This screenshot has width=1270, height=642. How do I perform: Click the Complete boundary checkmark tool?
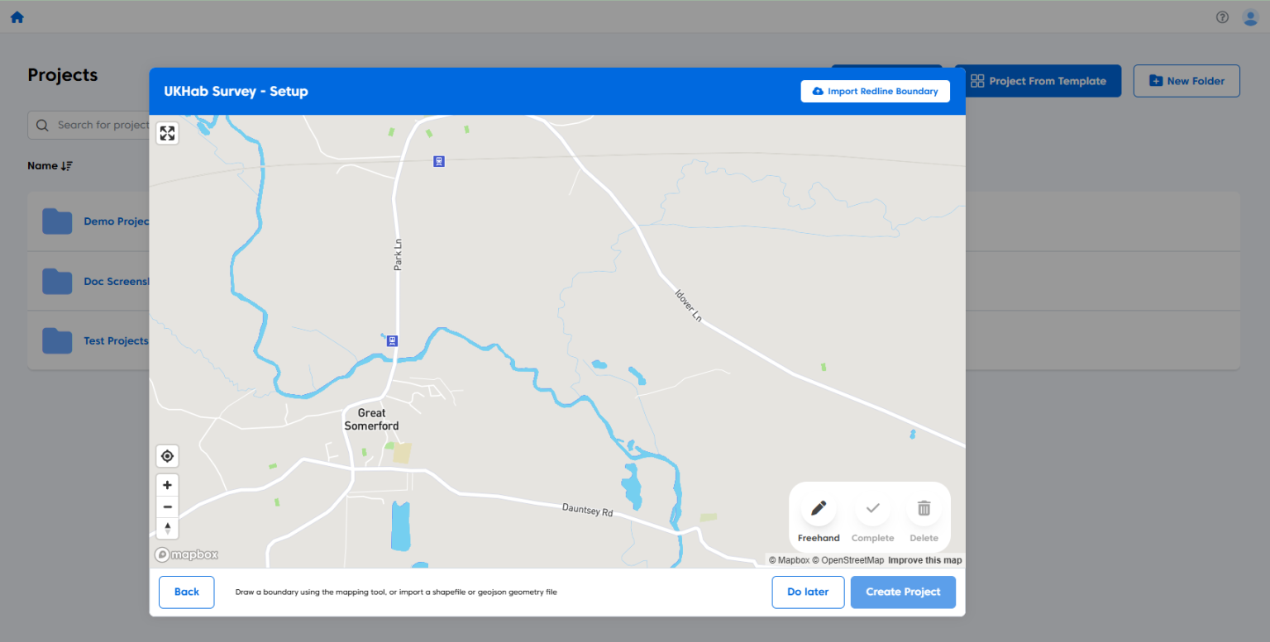872,507
